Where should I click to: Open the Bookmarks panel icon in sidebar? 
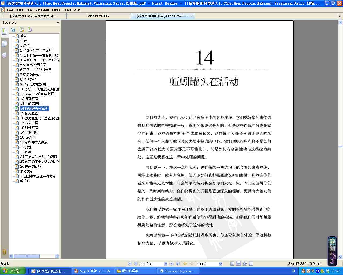coord(4,32)
